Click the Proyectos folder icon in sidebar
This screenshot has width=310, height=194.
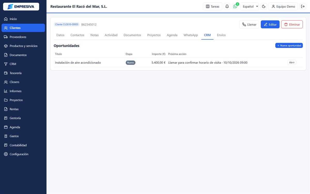tap(6, 100)
